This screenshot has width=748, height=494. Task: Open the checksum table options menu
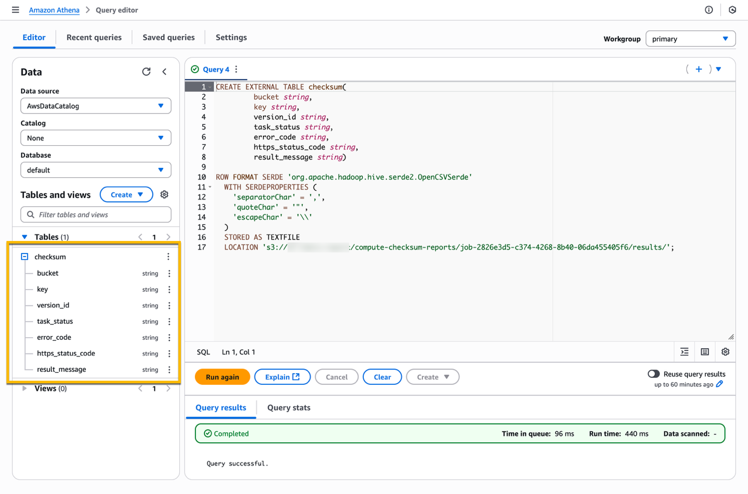pos(168,256)
